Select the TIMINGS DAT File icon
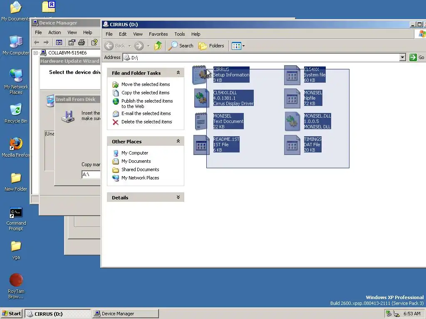The height and width of the screenshot is (319, 426). click(x=292, y=145)
